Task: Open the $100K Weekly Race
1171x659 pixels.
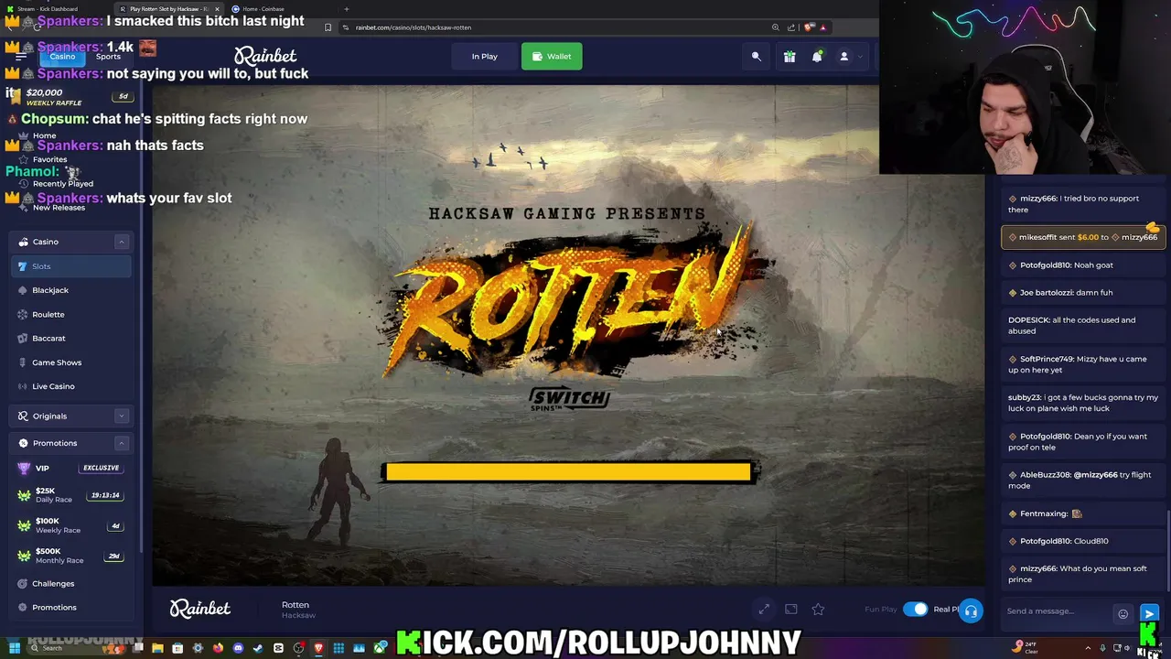Action: click(70, 525)
